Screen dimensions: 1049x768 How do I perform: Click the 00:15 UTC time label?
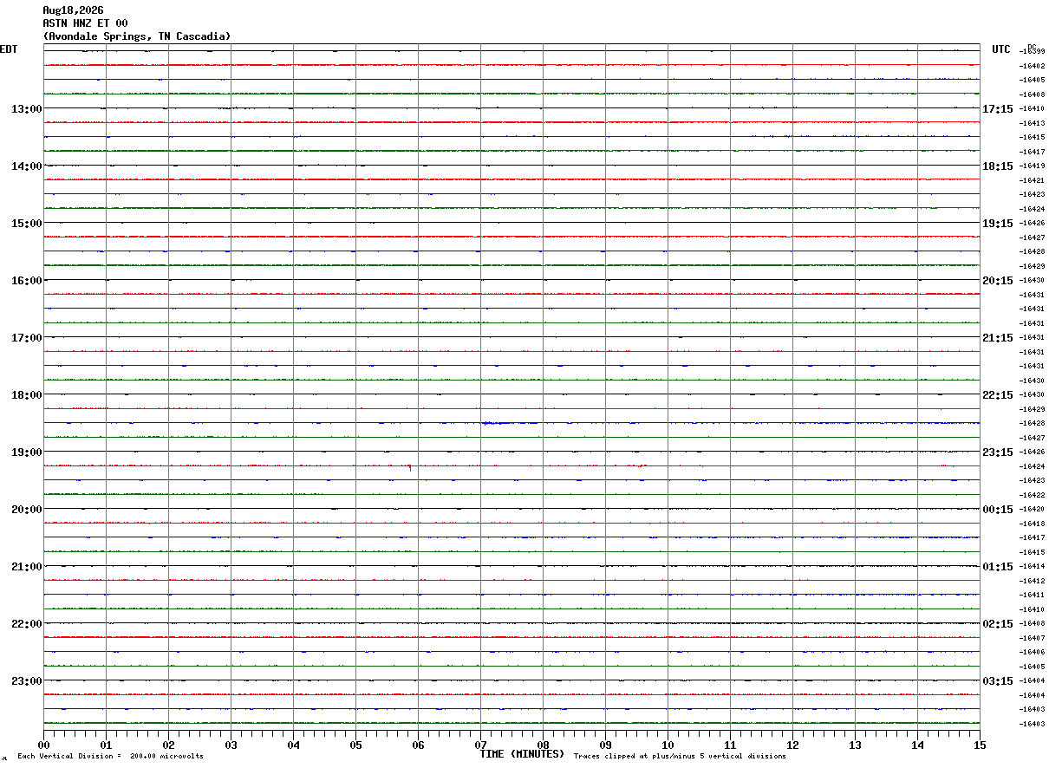click(x=997, y=510)
